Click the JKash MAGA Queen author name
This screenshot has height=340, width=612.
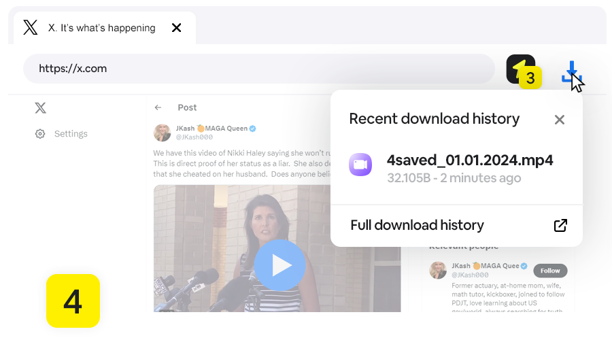(x=211, y=128)
